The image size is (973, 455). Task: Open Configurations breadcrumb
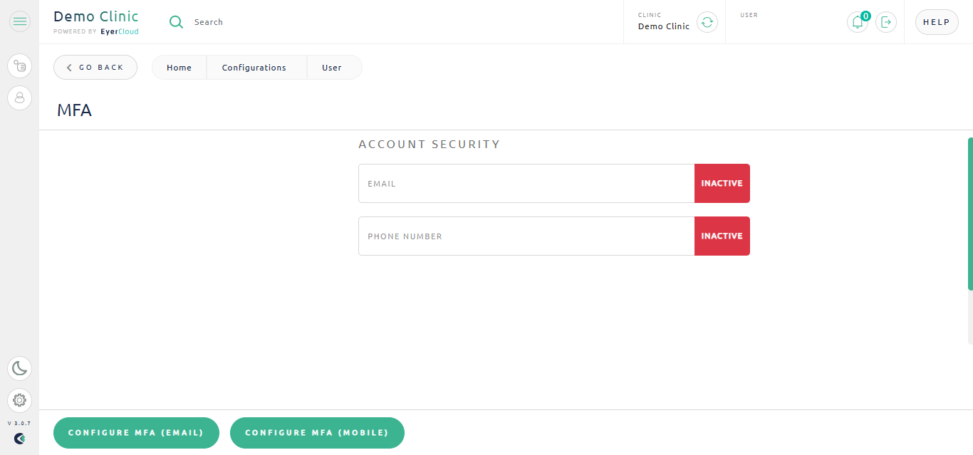click(254, 68)
